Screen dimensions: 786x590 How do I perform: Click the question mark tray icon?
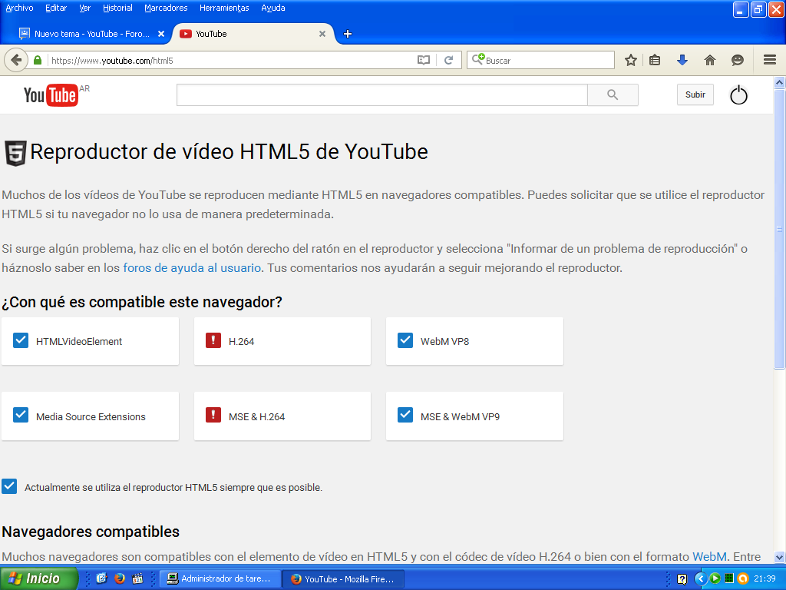pos(682,579)
